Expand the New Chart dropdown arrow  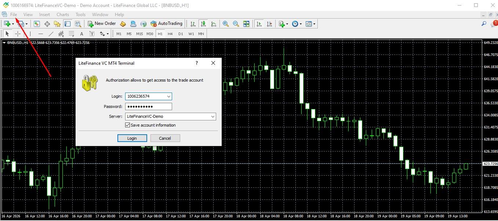point(13,24)
